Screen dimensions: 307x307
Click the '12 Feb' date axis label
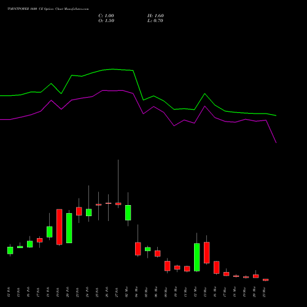(x=9, y=292)
